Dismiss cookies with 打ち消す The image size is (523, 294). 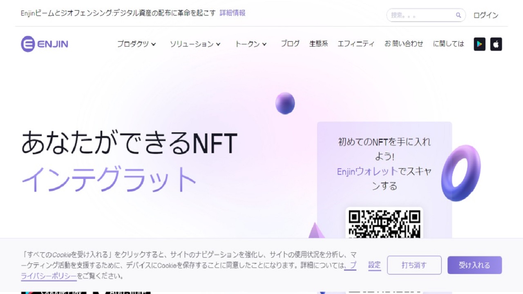point(414,265)
